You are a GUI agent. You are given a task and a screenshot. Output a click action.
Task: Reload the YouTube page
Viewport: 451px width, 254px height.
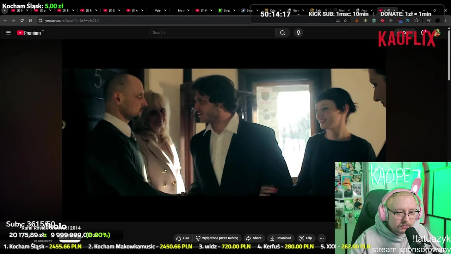click(x=22, y=20)
